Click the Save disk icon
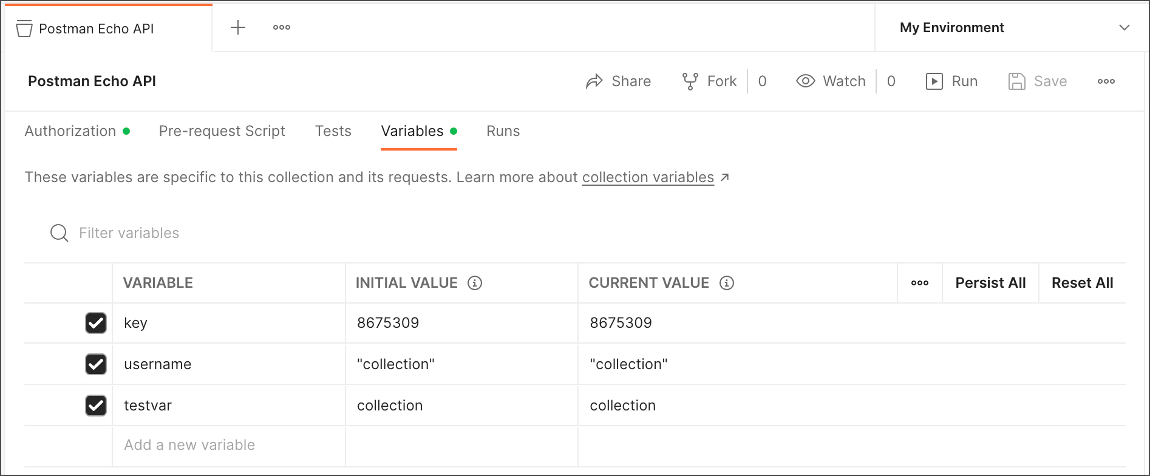 tap(1017, 81)
